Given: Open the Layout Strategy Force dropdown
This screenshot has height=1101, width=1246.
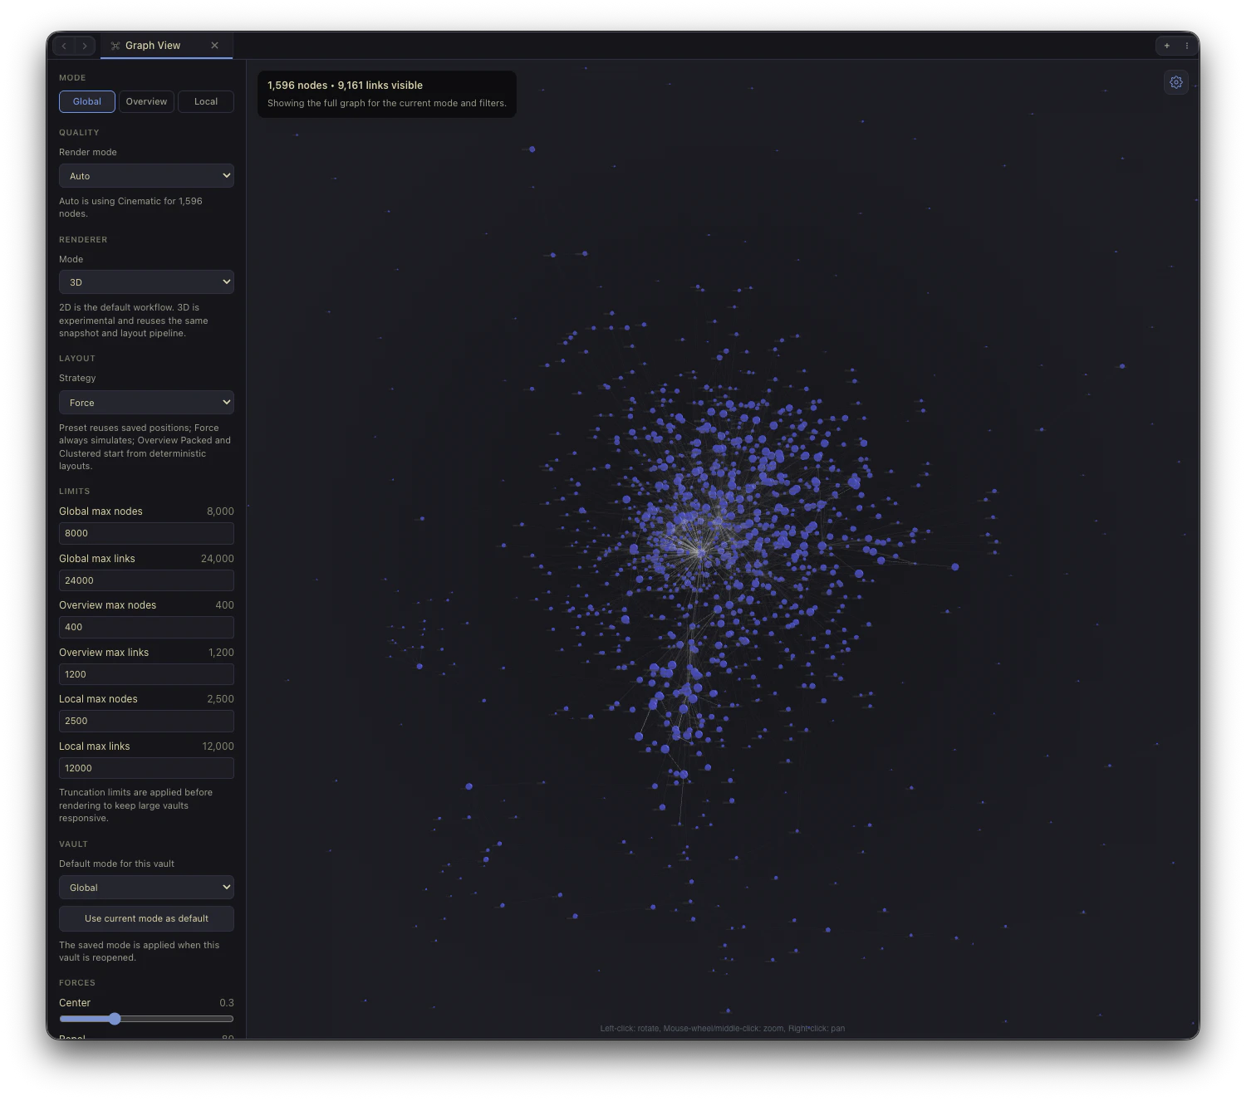Looking at the screenshot, I should pos(146,403).
